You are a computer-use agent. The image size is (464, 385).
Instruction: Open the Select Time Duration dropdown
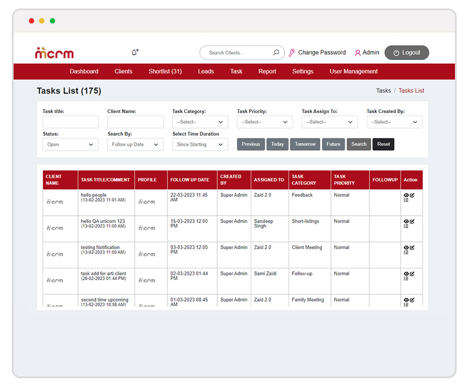[200, 144]
